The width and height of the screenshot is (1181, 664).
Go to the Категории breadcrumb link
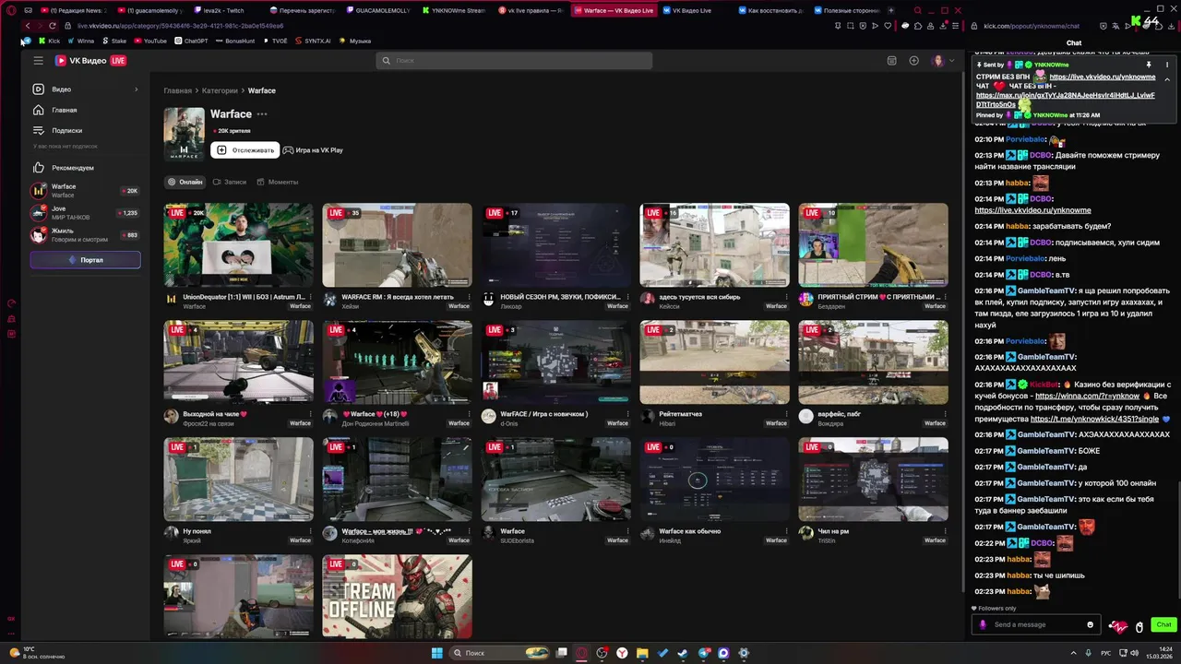coord(220,90)
